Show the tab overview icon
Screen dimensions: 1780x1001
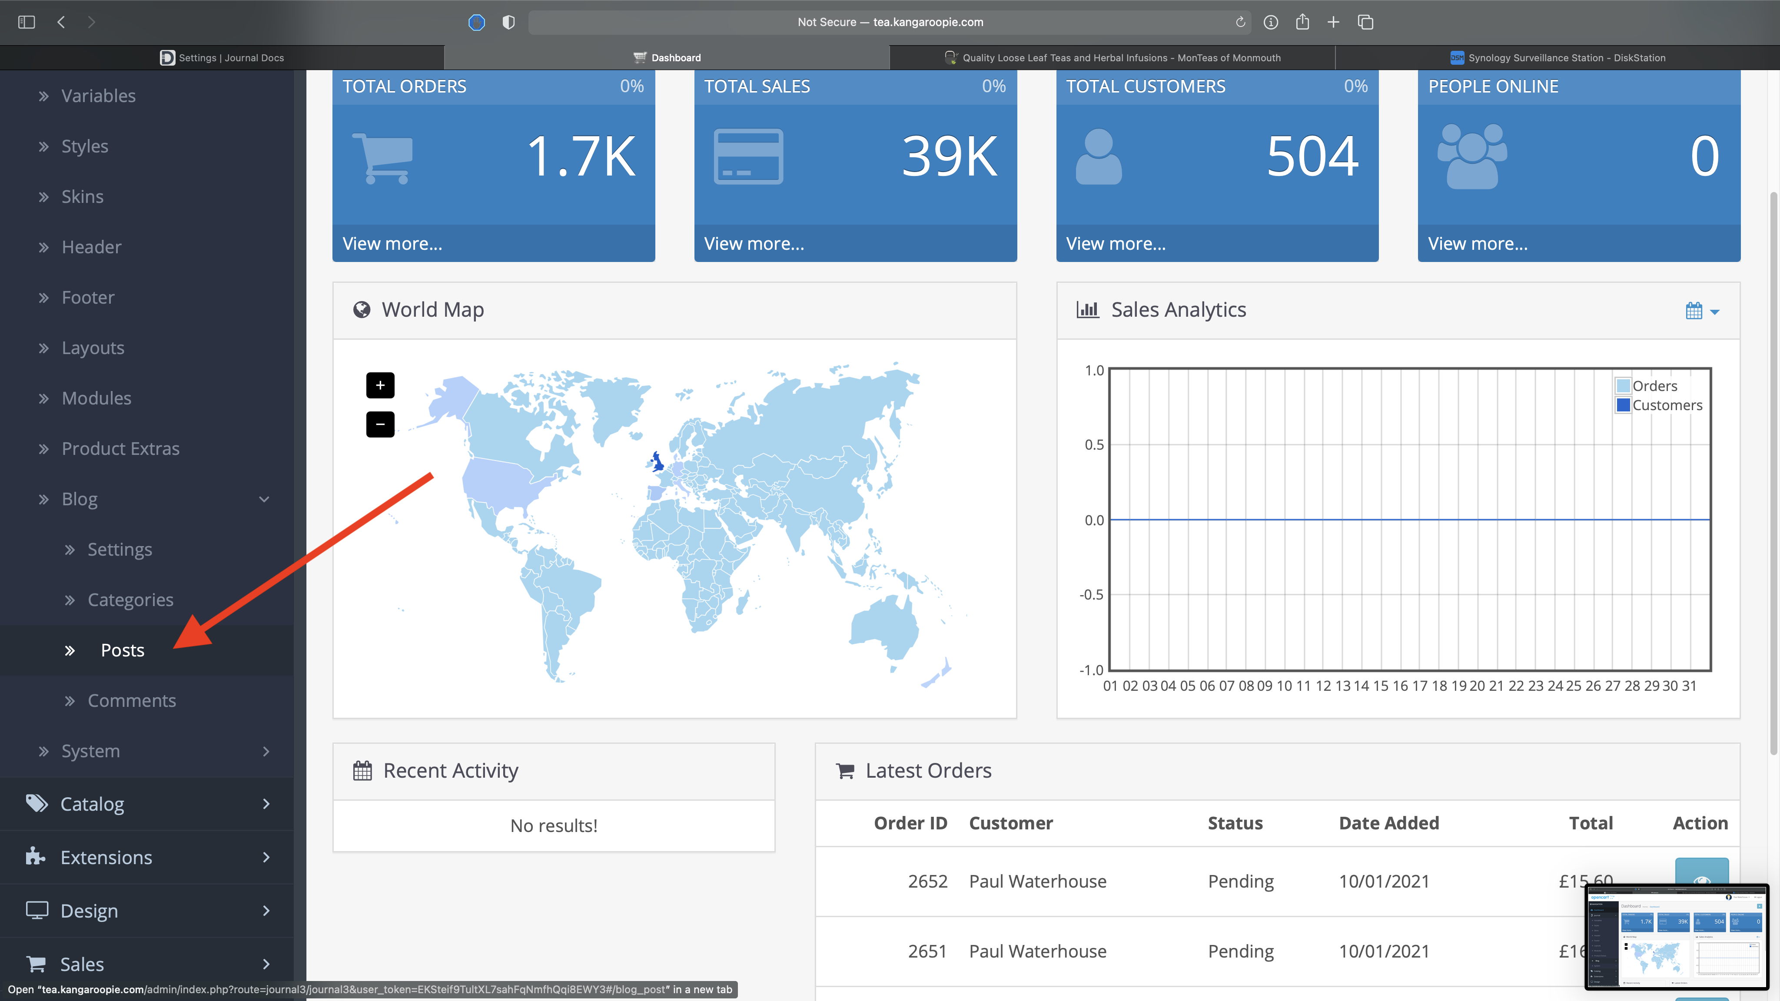1365,22
